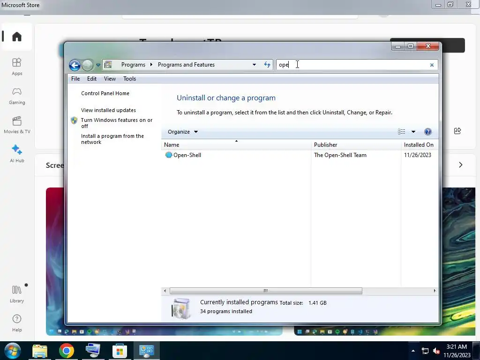This screenshot has width=480, height=360.
Task: Go to Control Panel Home
Action: click(105, 93)
